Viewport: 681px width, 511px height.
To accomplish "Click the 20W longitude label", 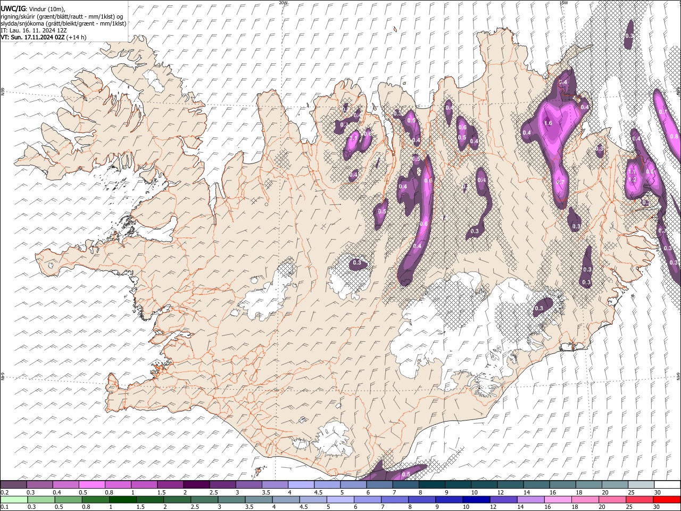I will tap(283, 3).
